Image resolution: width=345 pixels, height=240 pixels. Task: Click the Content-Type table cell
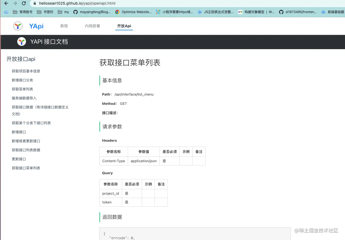[x=114, y=161]
